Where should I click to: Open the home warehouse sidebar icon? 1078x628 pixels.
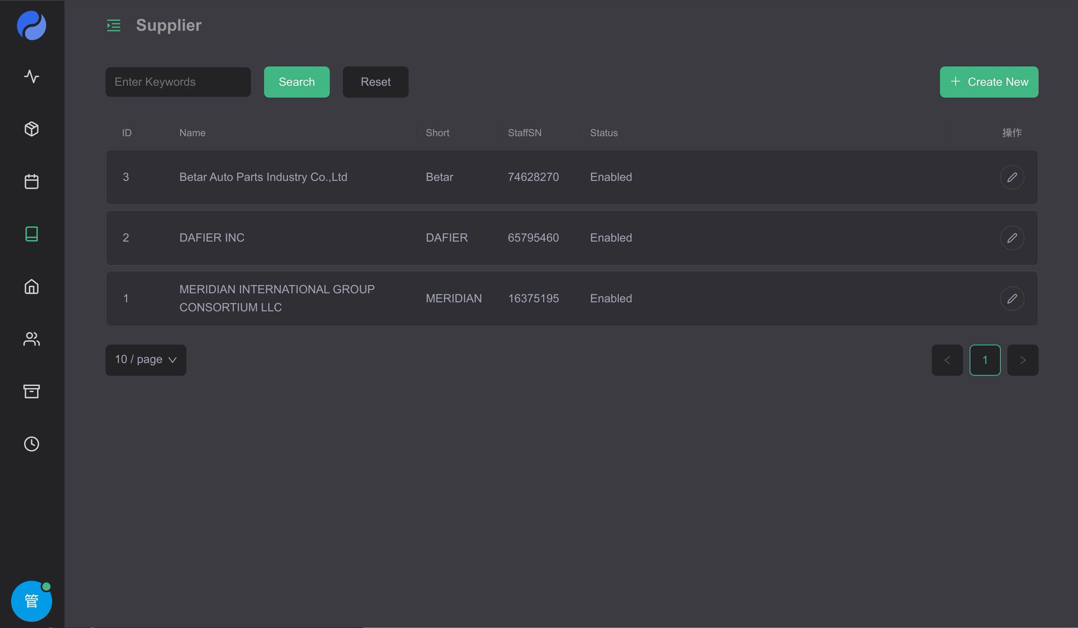coord(32,287)
